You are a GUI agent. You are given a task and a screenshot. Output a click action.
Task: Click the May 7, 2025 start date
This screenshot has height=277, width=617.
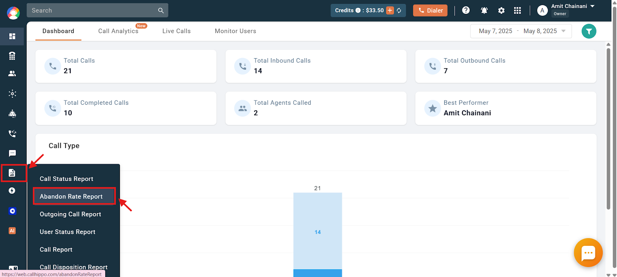click(x=496, y=31)
